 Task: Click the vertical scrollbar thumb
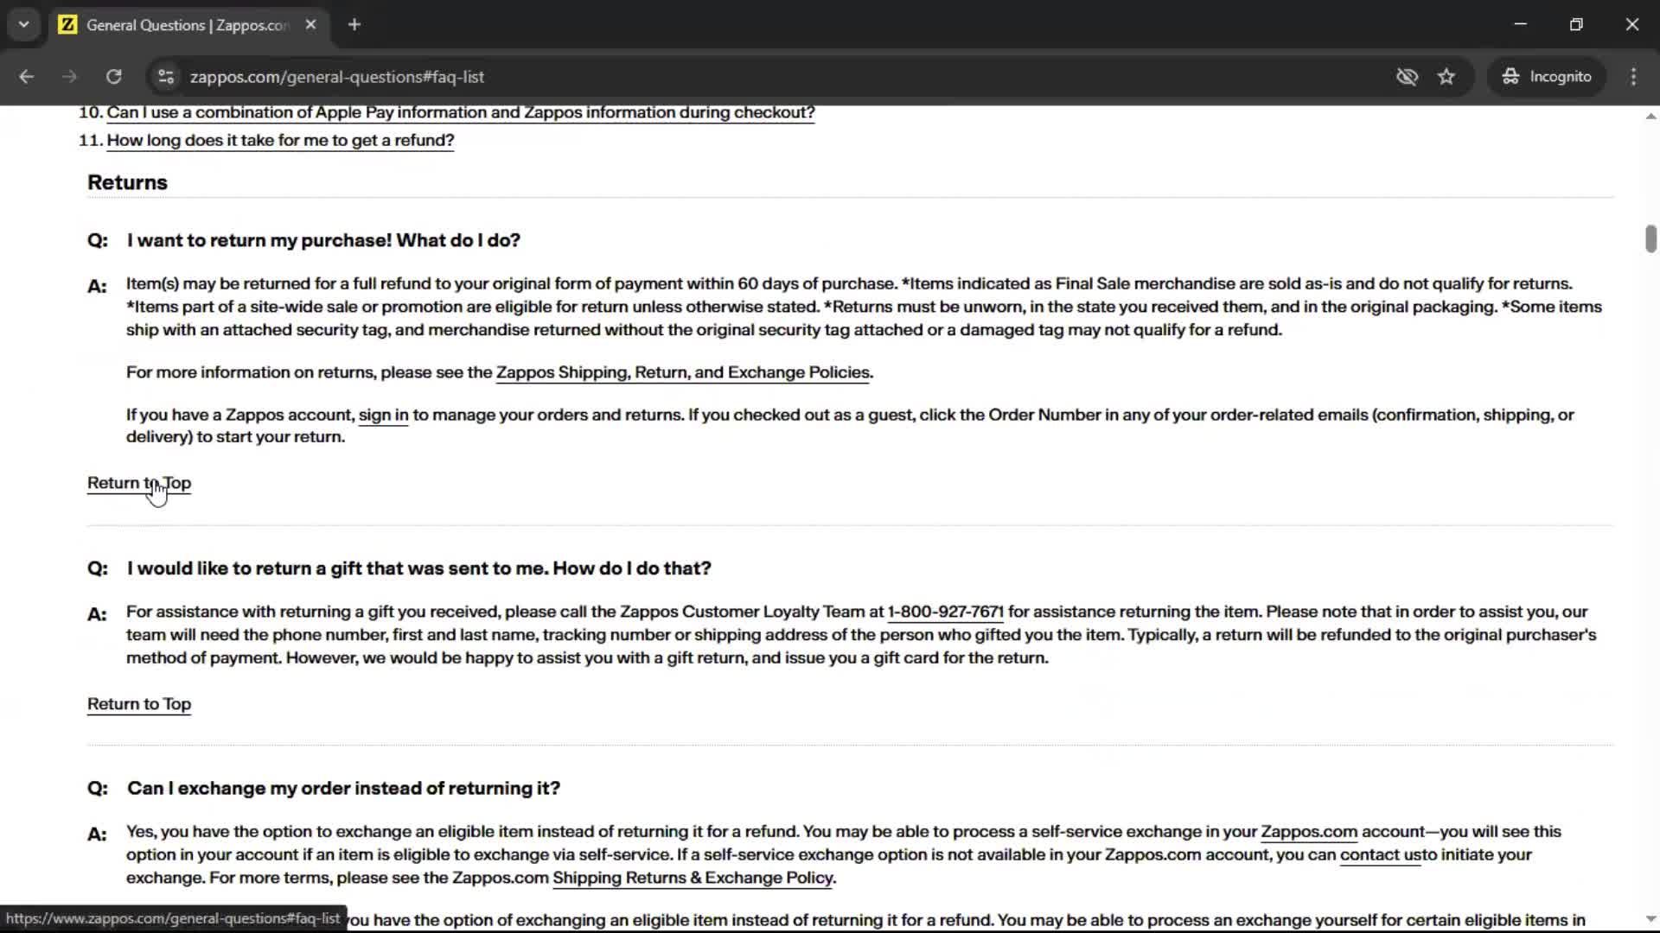tap(1650, 238)
